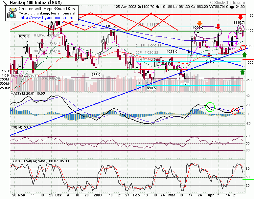Click the '1100' price axis label
The width and height of the screenshot is (254, 199).
[249, 31]
